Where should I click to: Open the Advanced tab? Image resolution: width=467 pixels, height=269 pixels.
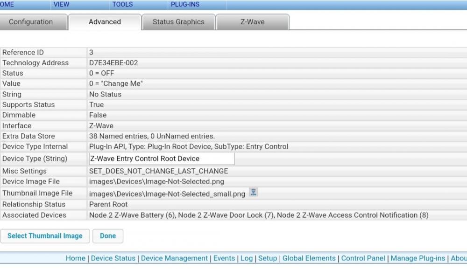point(105,22)
